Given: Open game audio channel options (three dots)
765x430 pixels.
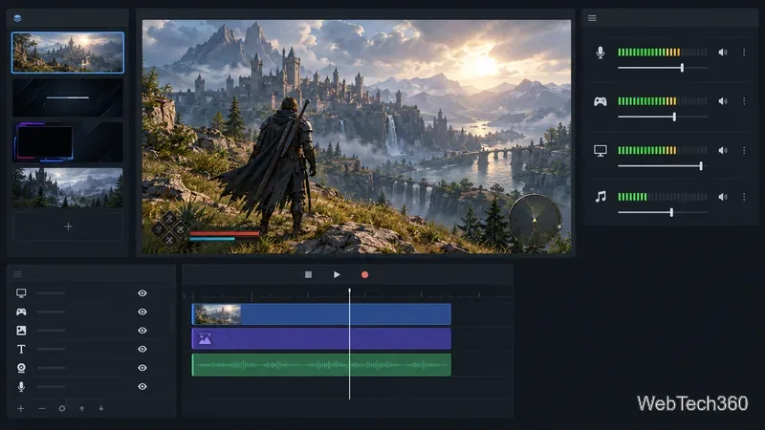Looking at the screenshot, I should coord(744,101).
